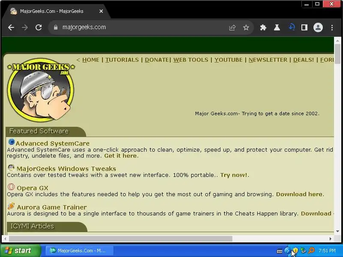Image resolution: width=343 pixels, height=257 pixels.
Task: Open the Windows start button
Action: pos(21,251)
